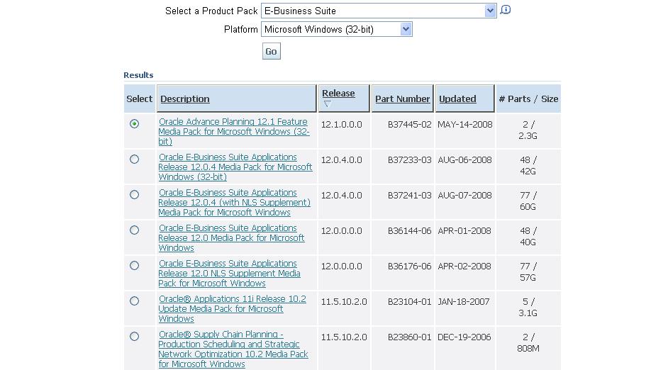Open E-Business Suite 12.0.4 32-bit link
Image resolution: width=646 pixels, height=370 pixels.
[235, 167]
